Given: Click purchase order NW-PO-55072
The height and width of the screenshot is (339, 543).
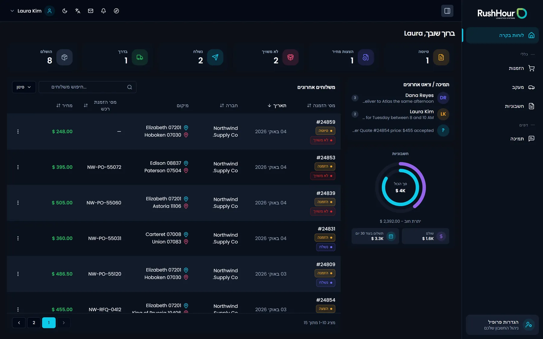Looking at the screenshot, I should (104, 167).
